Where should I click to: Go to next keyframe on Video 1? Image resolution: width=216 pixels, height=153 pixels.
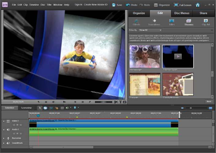[x=21, y=125]
